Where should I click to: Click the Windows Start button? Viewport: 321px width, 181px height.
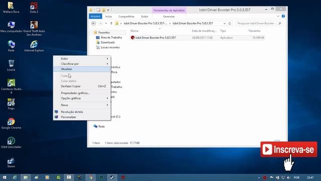[x=5, y=177]
